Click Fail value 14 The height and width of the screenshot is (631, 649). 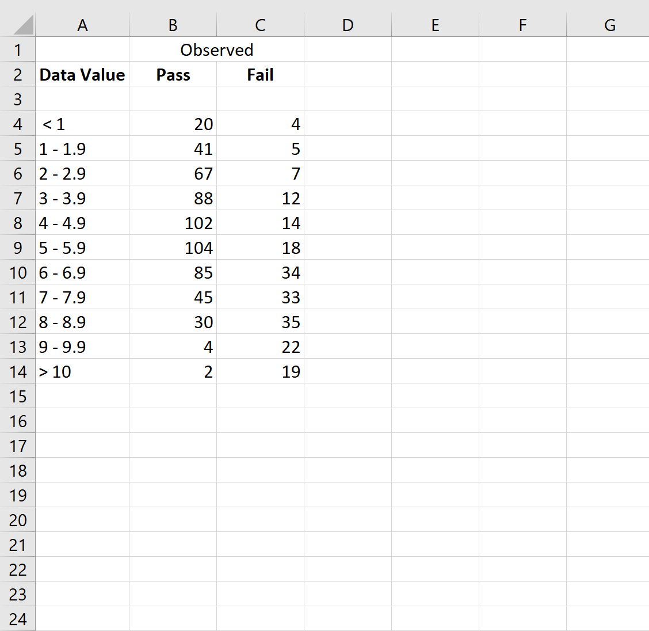(x=260, y=223)
